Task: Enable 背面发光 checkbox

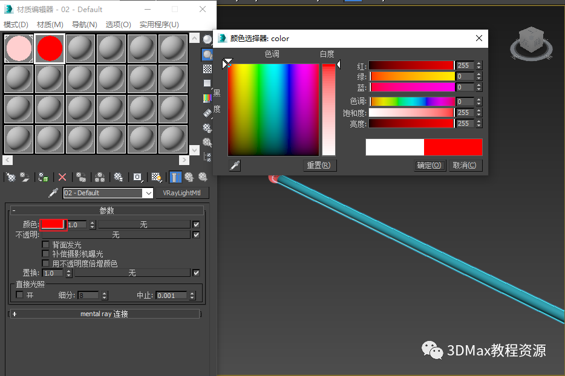Action: click(45, 245)
